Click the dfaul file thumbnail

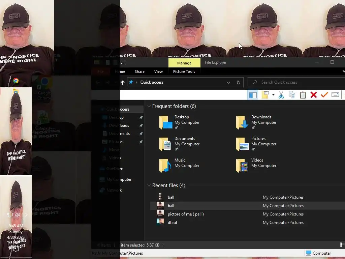[160, 222]
